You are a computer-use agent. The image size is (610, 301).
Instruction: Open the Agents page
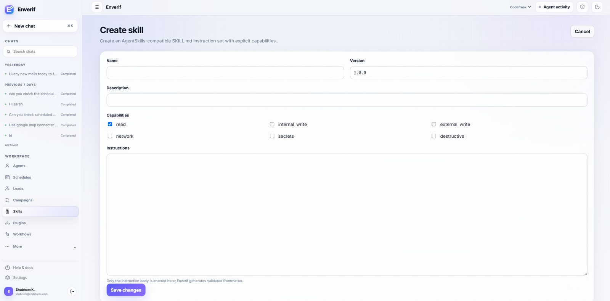coord(40,166)
